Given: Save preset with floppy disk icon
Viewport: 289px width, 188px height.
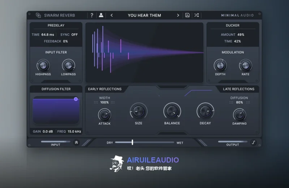Looking at the screenshot, I should pyautogui.click(x=187, y=15).
